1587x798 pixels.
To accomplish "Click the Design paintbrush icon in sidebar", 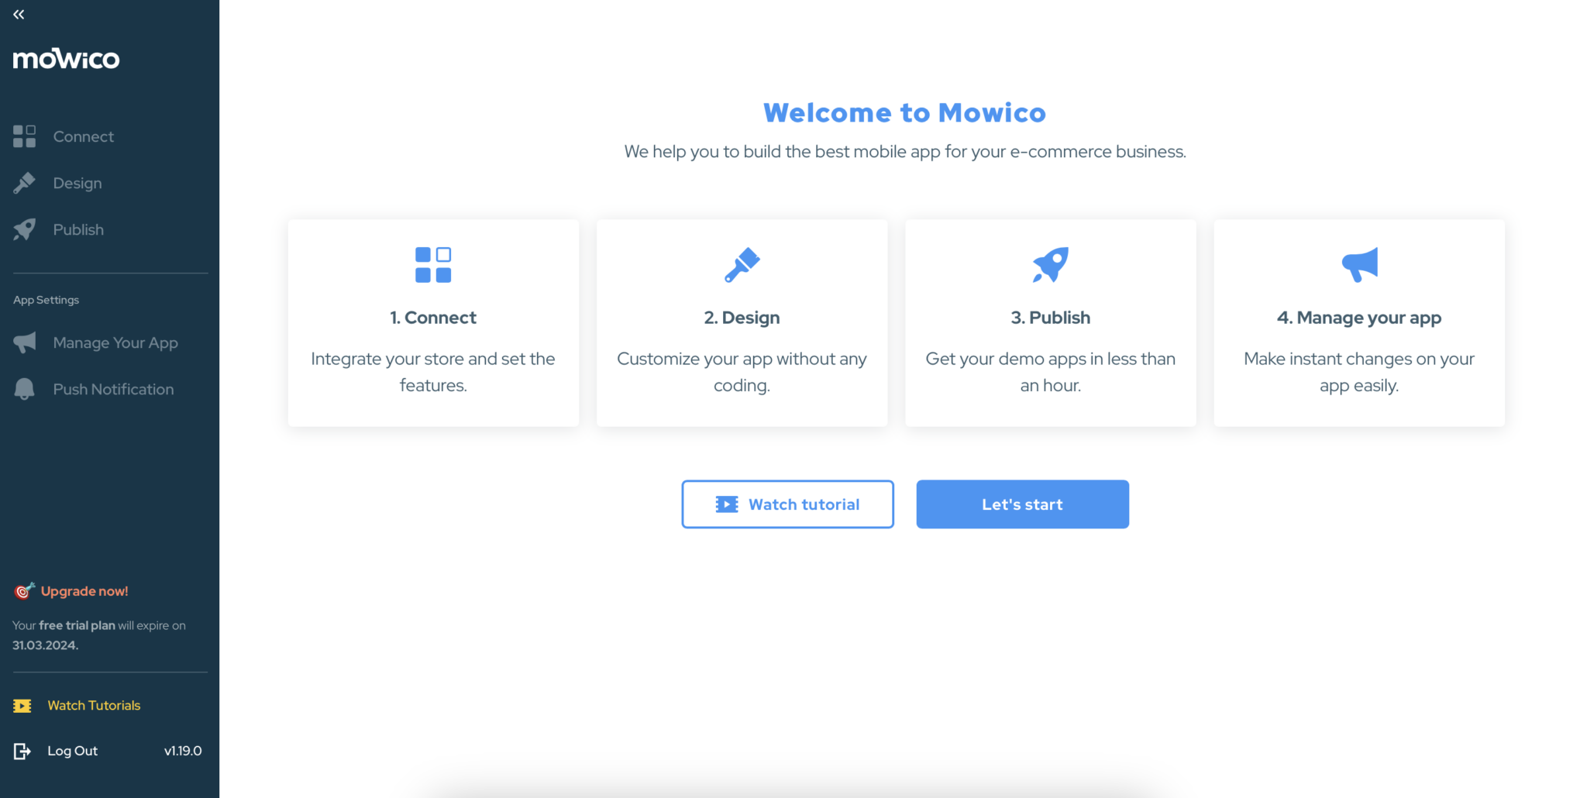I will pyautogui.click(x=24, y=183).
